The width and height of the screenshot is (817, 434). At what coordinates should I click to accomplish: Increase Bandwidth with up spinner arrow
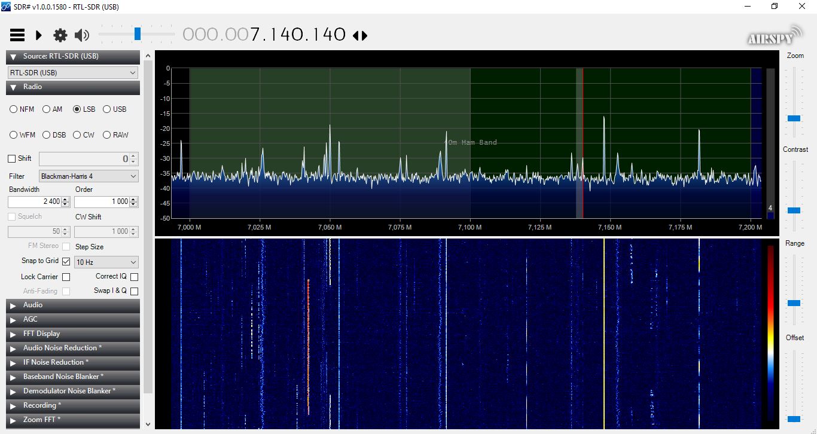click(x=66, y=199)
